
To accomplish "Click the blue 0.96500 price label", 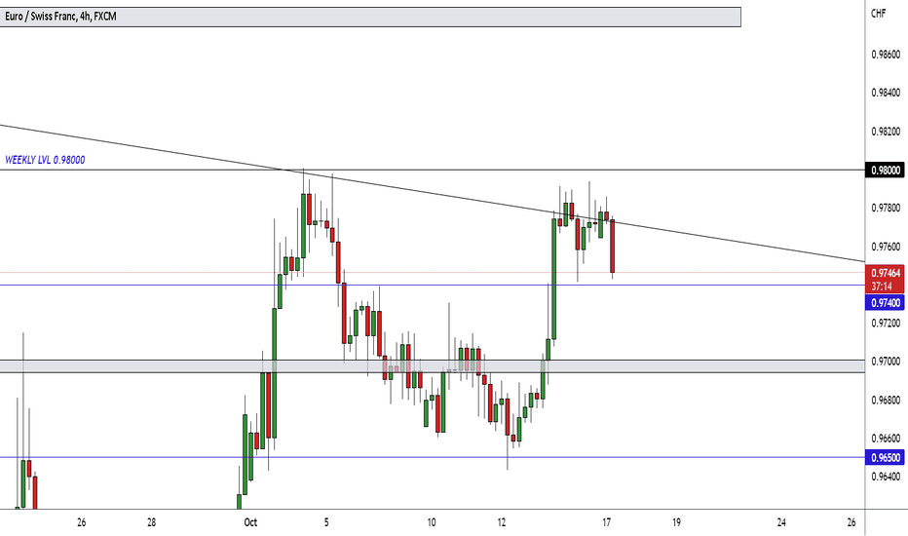I will tap(886, 457).
